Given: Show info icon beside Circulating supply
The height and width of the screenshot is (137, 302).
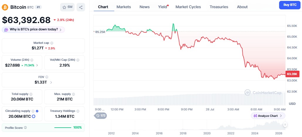Looking at the screenshot, I should click(33, 111).
